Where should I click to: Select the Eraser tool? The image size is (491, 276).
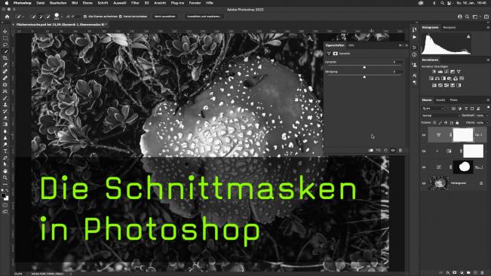tap(5, 118)
